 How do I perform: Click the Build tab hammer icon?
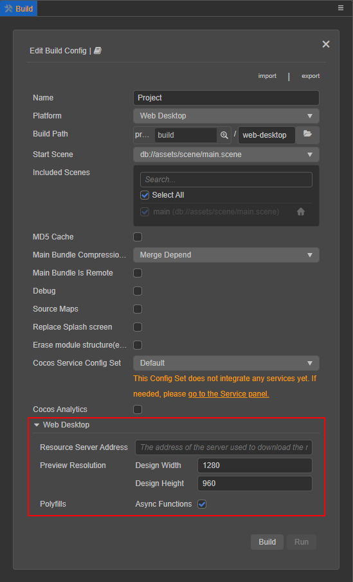pyautogui.click(x=8, y=8)
